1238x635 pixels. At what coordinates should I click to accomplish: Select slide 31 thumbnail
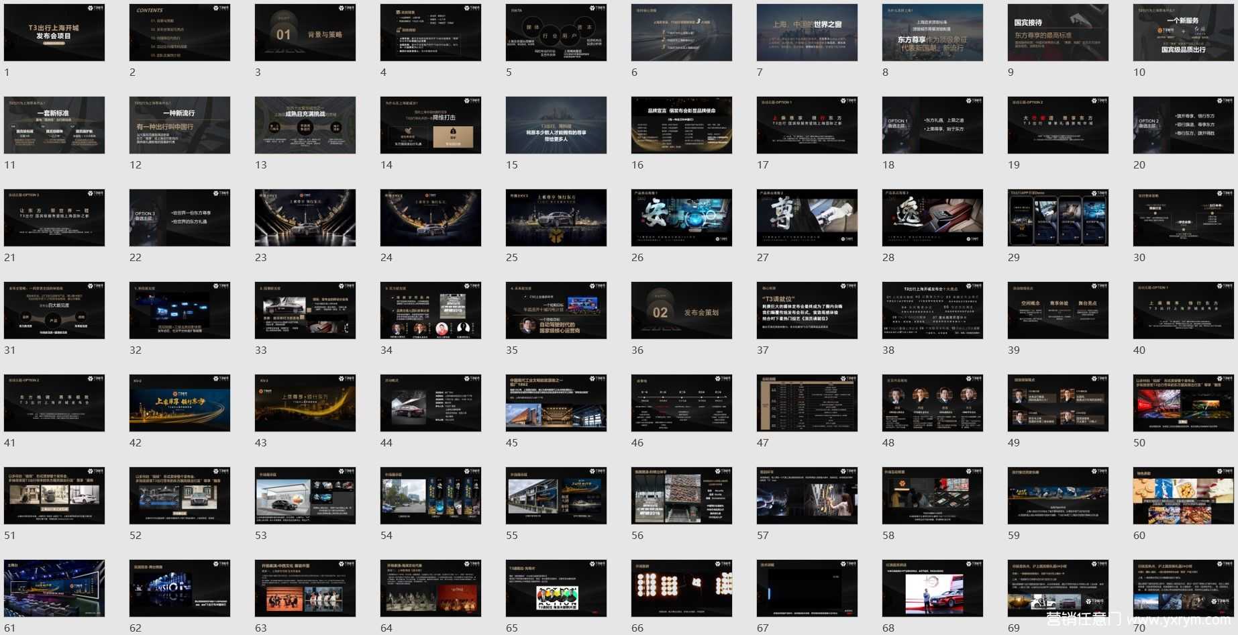point(54,310)
